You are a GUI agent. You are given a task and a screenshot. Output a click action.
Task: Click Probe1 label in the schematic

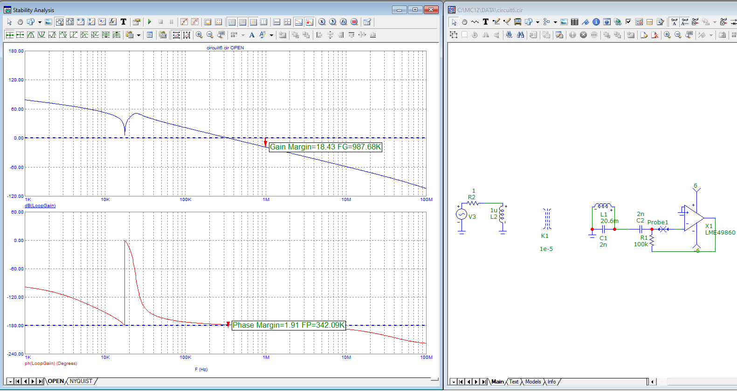658,222
